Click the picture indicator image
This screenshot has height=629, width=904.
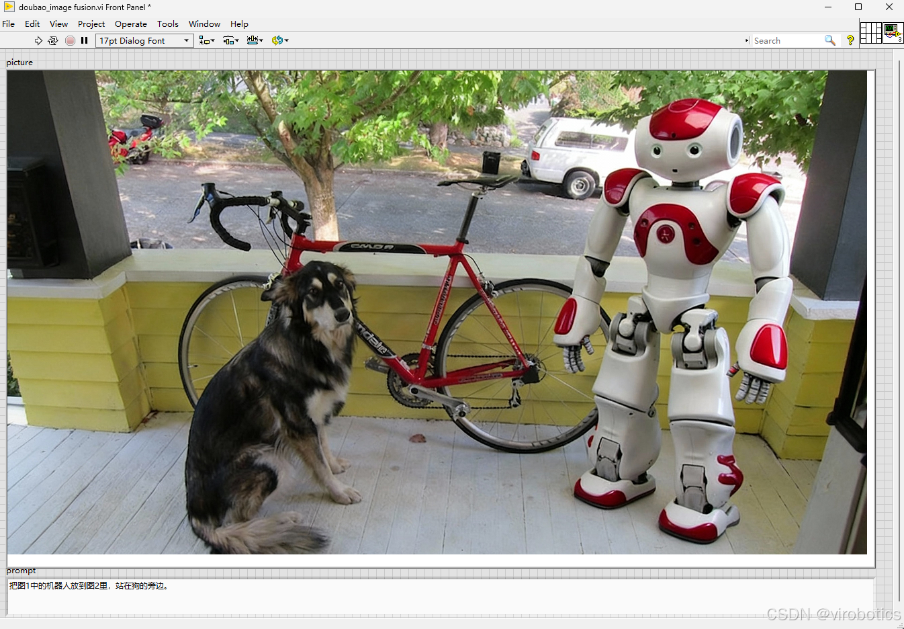[x=441, y=319]
